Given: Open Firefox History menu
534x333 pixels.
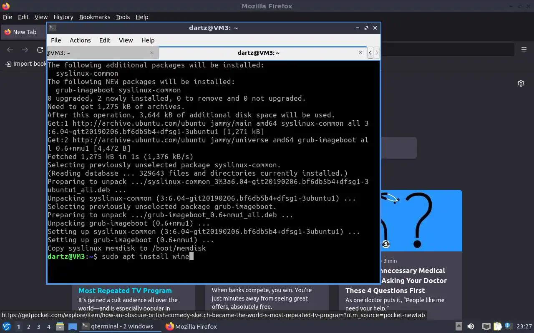Looking at the screenshot, I should [x=63, y=17].
